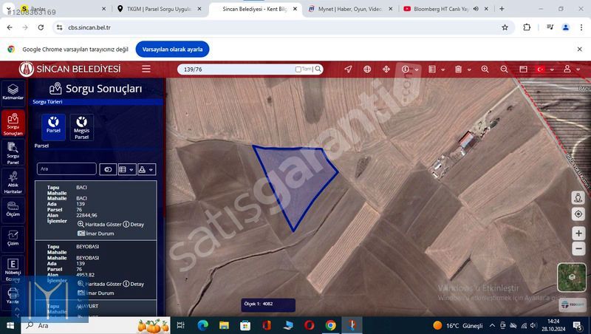The width and height of the screenshot is (591, 334).
Task: Click the zoom out magnifier in toolbar
Action: 505,69
